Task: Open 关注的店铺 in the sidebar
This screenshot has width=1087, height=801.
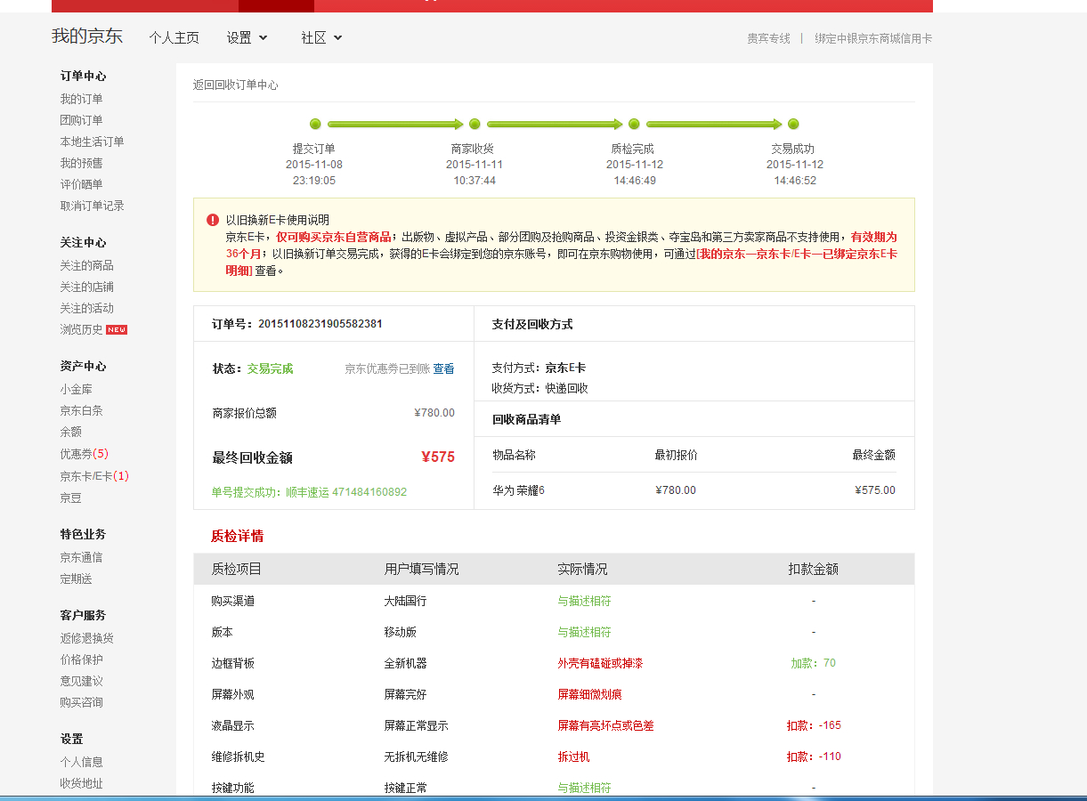Action: (x=87, y=287)
